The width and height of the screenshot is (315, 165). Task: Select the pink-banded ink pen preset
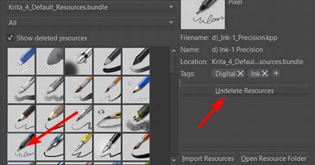coord(79,118)
